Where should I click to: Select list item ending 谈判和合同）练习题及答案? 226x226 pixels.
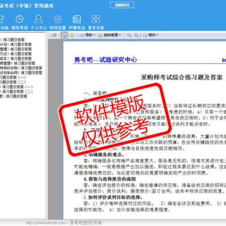point(21,73)
